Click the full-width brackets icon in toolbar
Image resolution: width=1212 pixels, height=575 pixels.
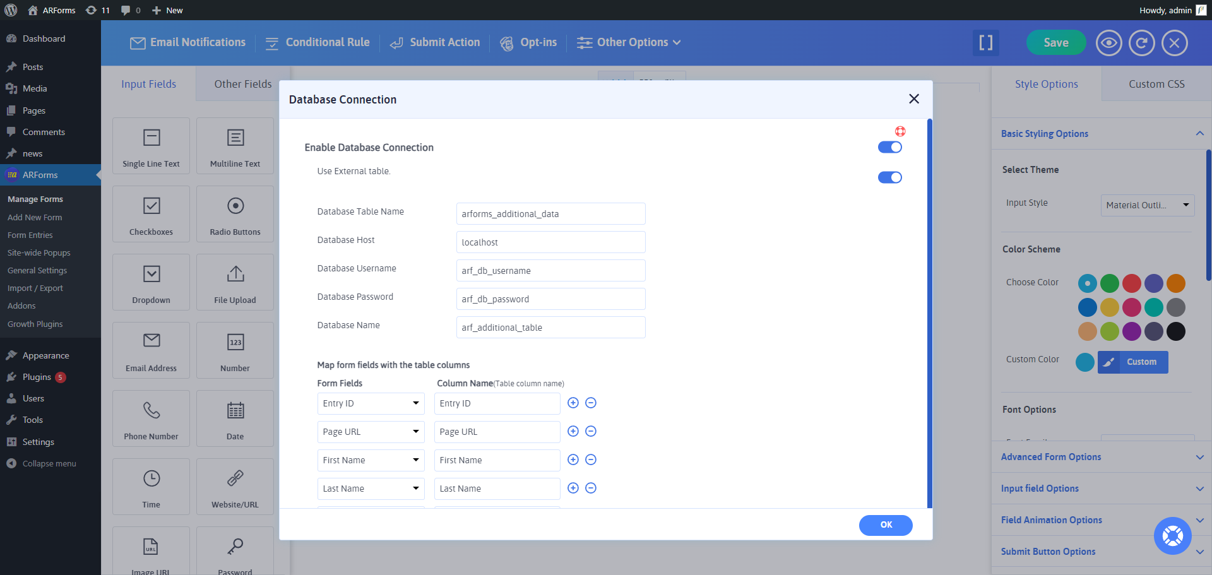[x=985, y=43]
